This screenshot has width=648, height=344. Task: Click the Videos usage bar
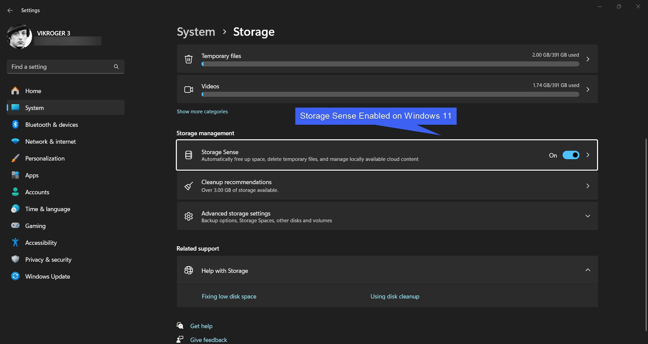point(390,94)
